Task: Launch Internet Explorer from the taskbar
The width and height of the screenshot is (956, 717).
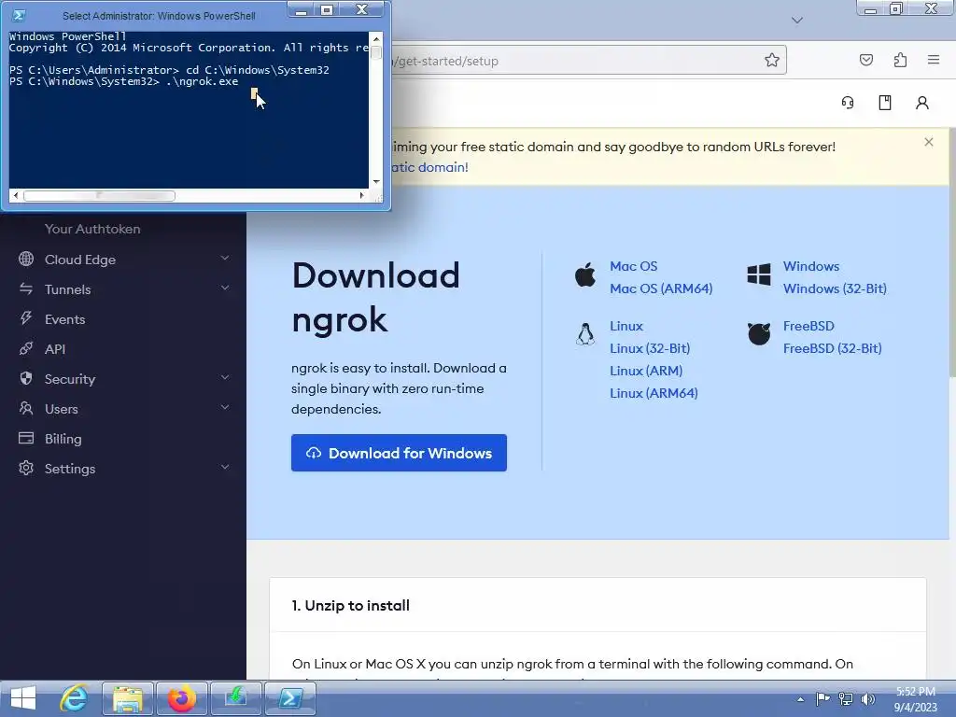Action: (x=74, y=698)
